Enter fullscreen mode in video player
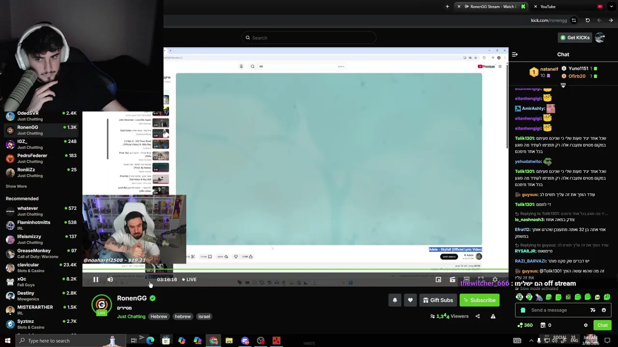618x347 pixels. pyautogui.click(x=481, y=280)
